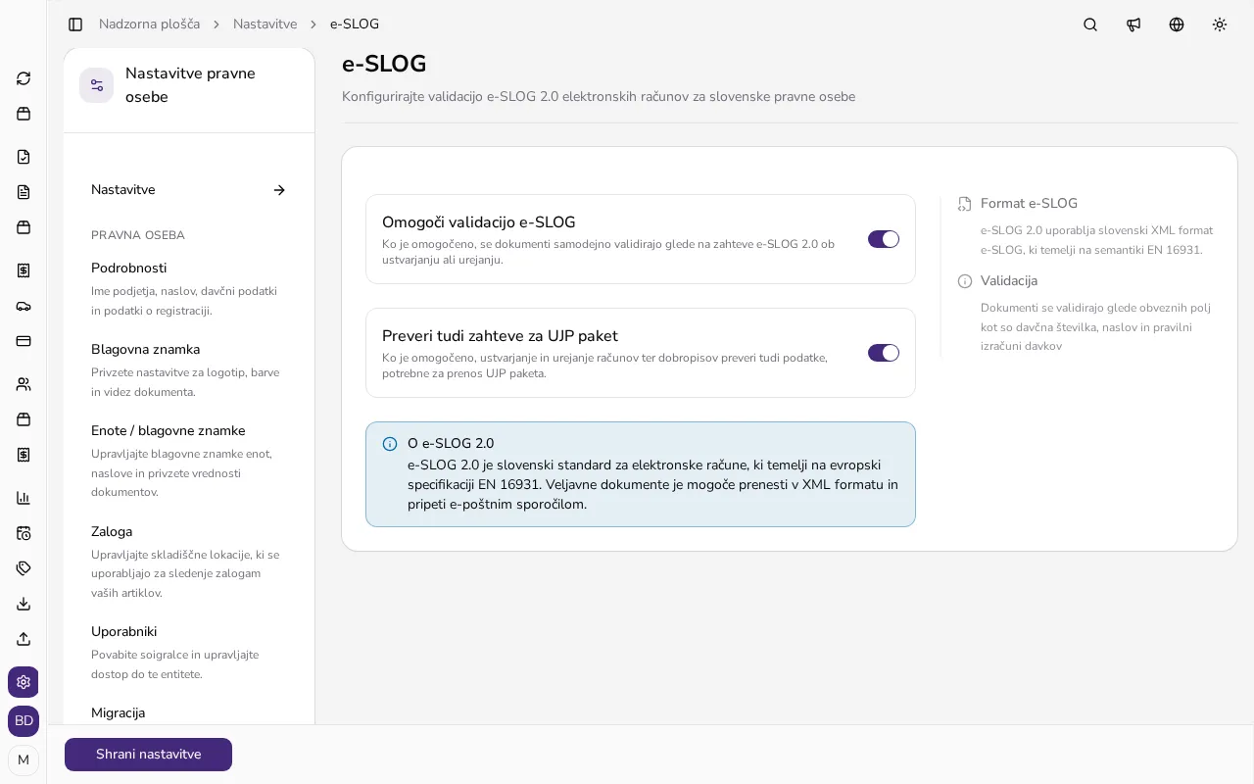The width and height of the screenshot is (1254, 784).
Task: Open the bar chart reports icon
Action: tap(24, 498)
